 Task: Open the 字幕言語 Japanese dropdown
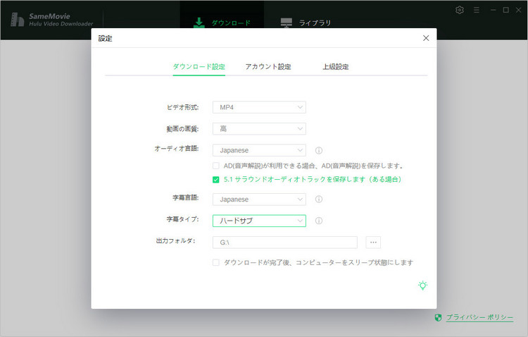[x=259, y=200]
